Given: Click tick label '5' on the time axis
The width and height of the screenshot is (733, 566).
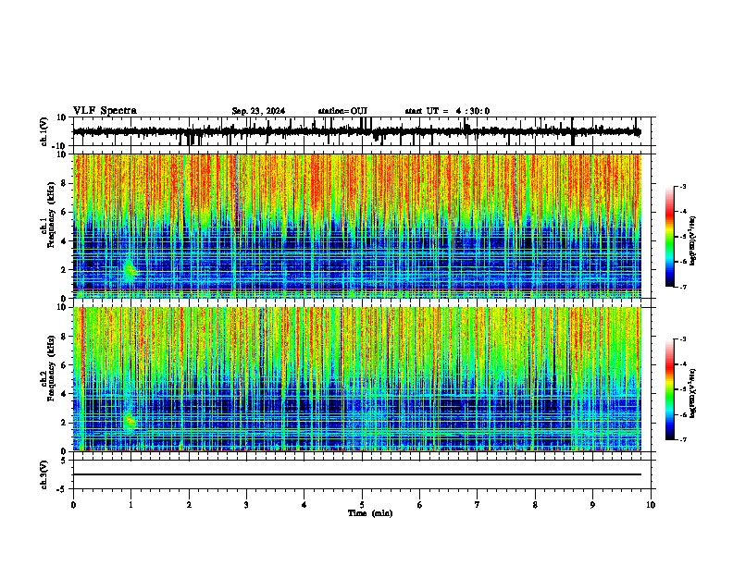Looking at the screenshot, I should click(362, 505).
